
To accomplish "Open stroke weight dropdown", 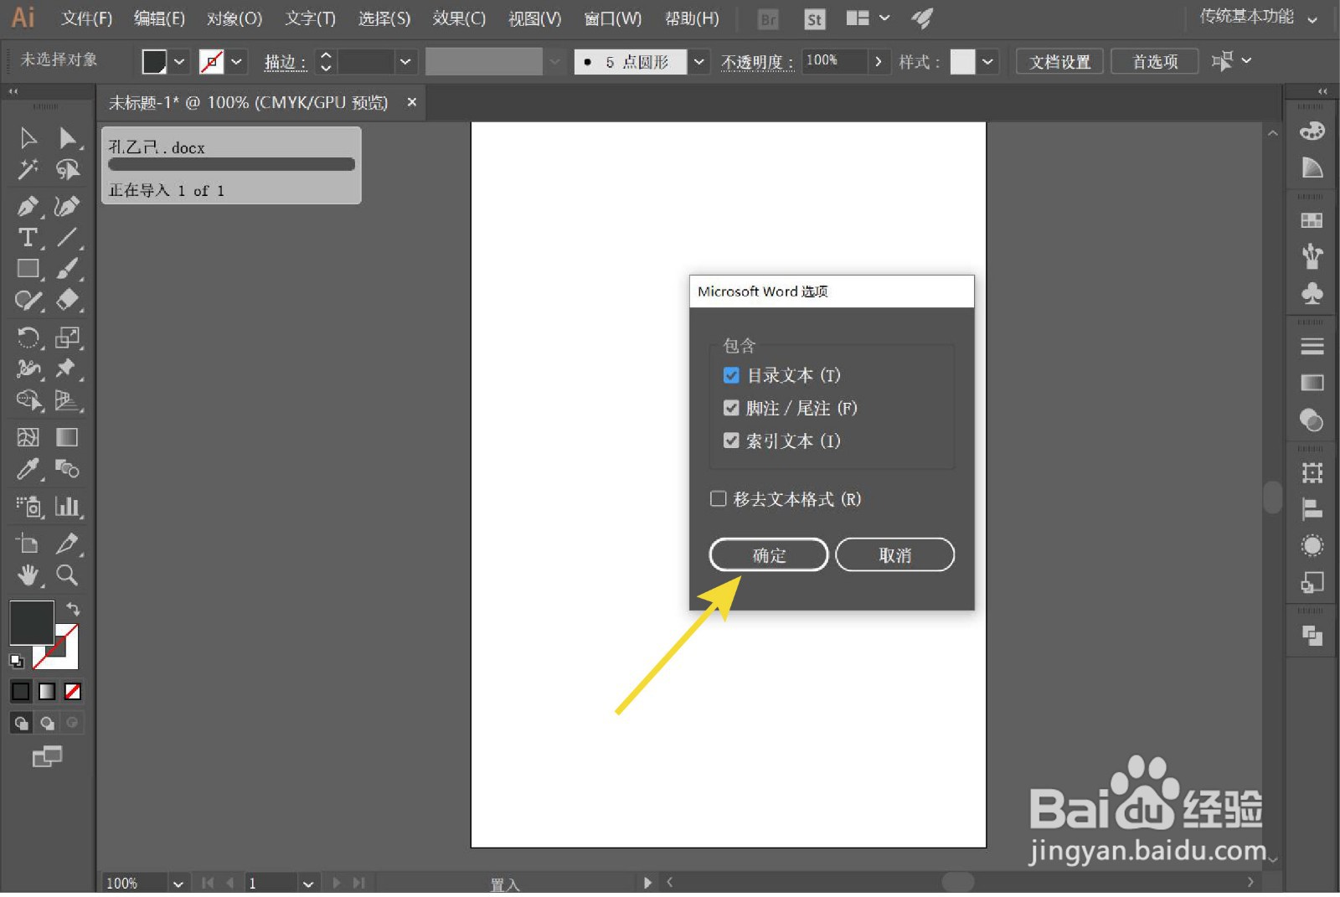I will tap(405, 61).
